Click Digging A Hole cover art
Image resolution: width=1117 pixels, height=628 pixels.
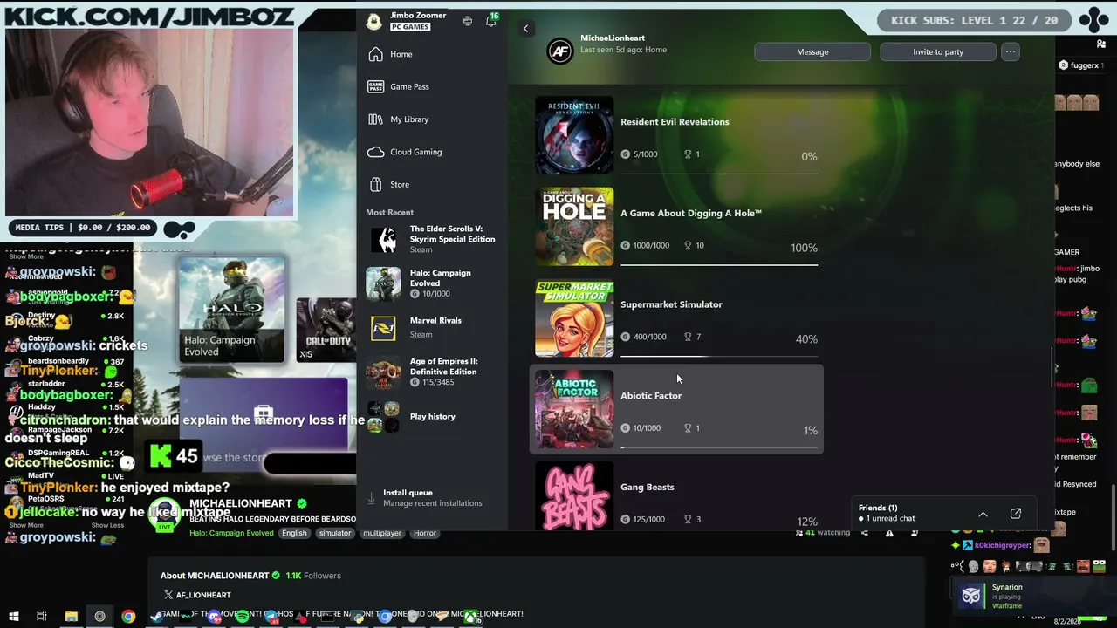click(574, 227)
